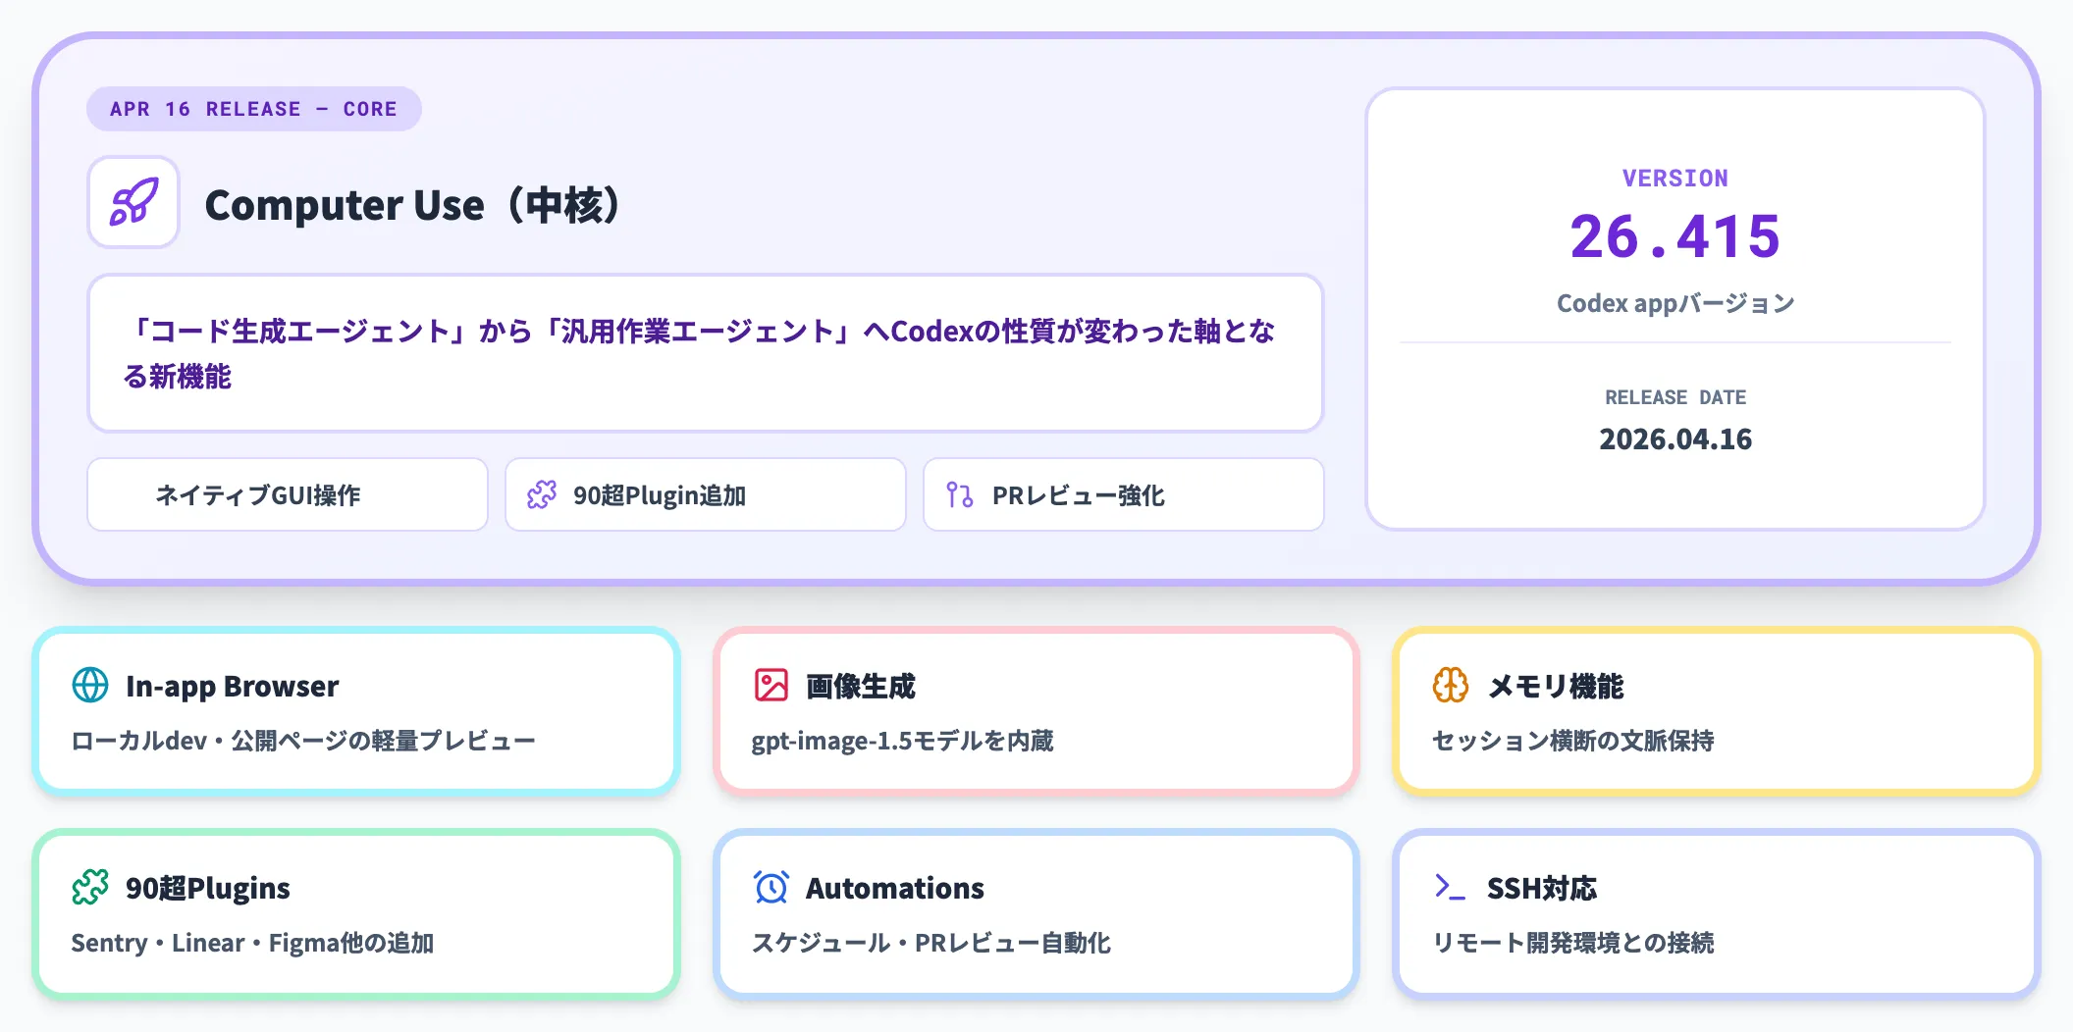Click the APR 16 RELEASE – CORE badge
The image size is (2073, 1032).
click(254, 109)
